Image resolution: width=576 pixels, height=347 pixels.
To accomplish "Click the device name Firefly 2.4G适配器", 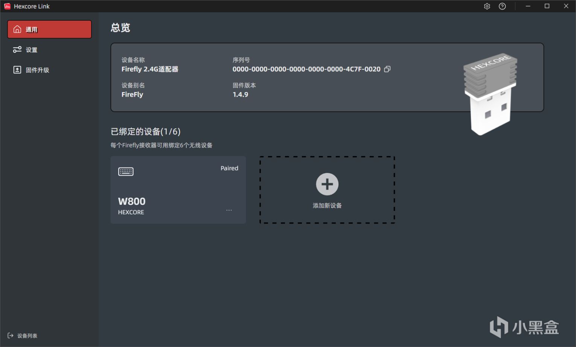I will click(x=150, y=69).
